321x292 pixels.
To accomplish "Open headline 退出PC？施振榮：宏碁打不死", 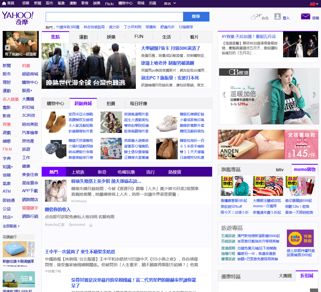I will coord(170,78).
